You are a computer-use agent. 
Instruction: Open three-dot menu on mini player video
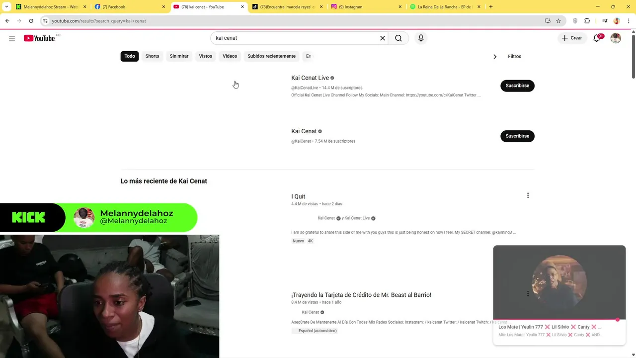coord(528,294)
